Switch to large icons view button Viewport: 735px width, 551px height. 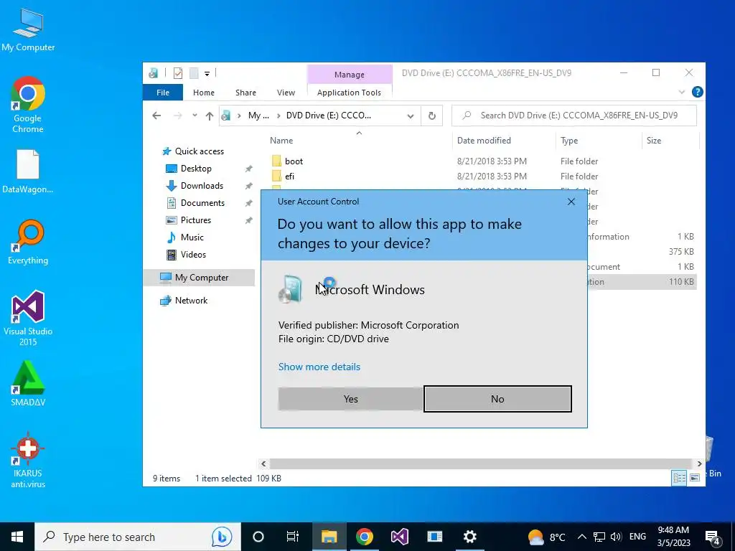[695, 478]
